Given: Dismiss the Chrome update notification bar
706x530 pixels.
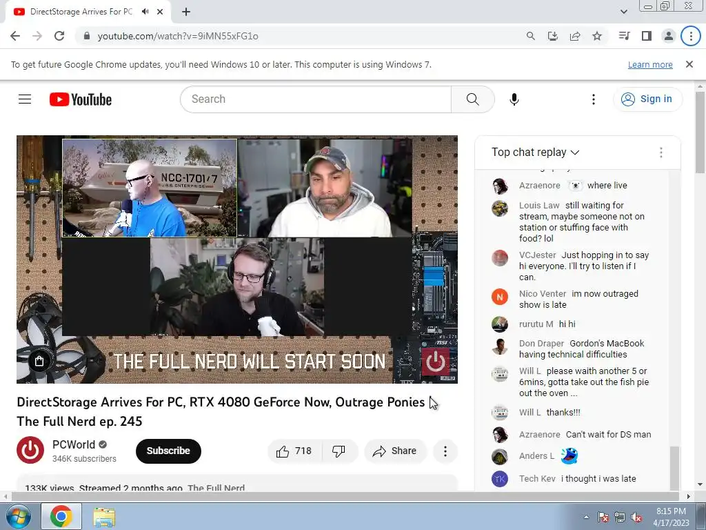Looking at the screenshot, I should pos(689,64).
